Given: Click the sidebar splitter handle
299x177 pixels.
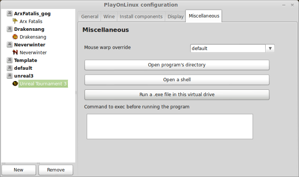Looking at the screenshot, I should point(76,93).
